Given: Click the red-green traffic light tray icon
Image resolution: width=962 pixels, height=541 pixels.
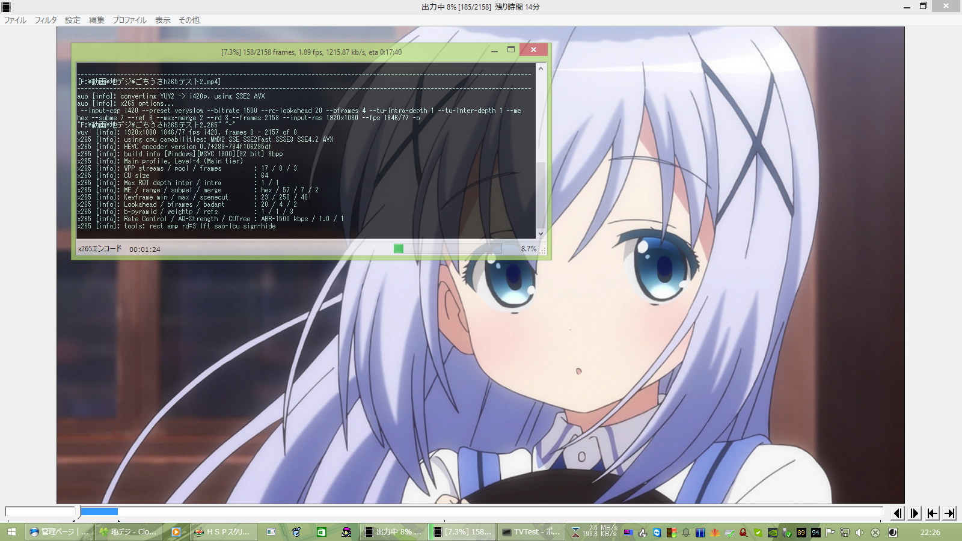Looking at the screenshot, I should [x=671, y=532].
